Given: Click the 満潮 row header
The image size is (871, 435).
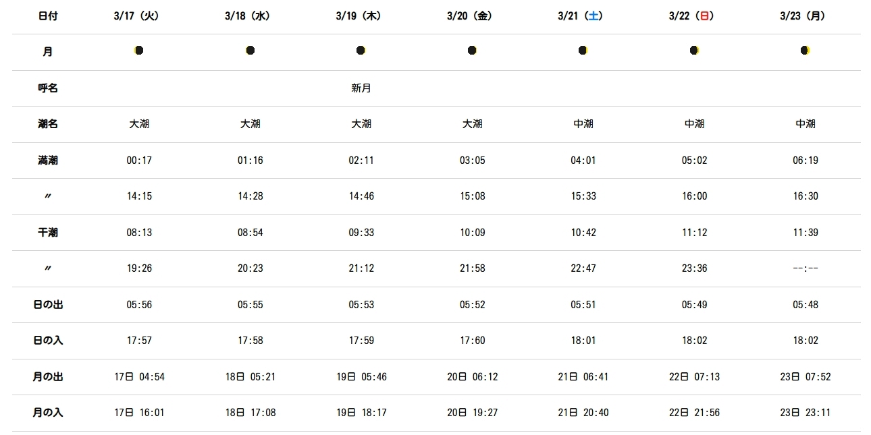Looking at the screenshot, I should click(48, 161).
